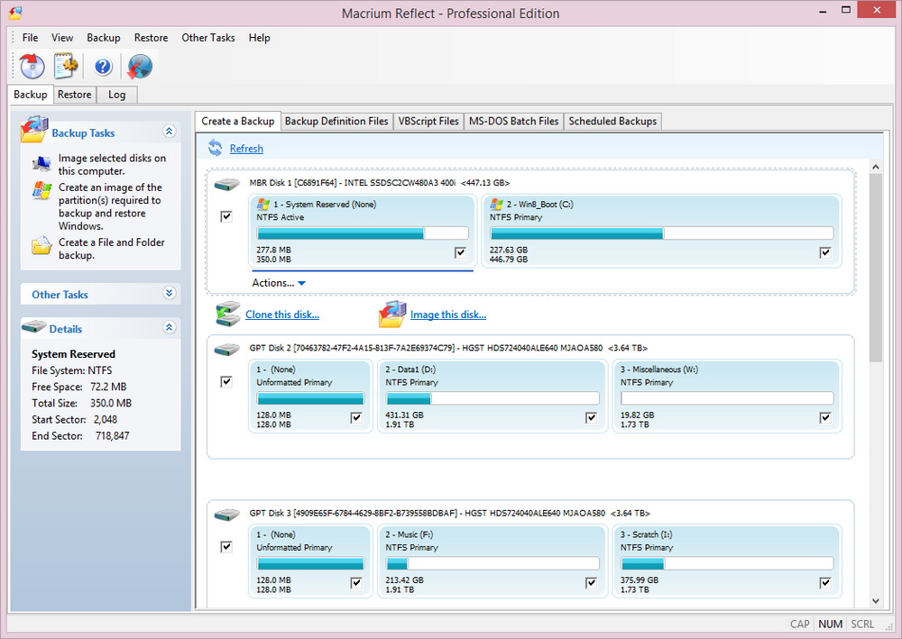
Task: Uncheck the Data1 (D:) partition checkbox
Action: coord(591,418)
